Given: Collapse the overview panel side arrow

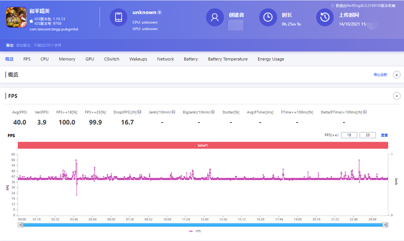Looking at the screenshot, I should click(396, 75).
